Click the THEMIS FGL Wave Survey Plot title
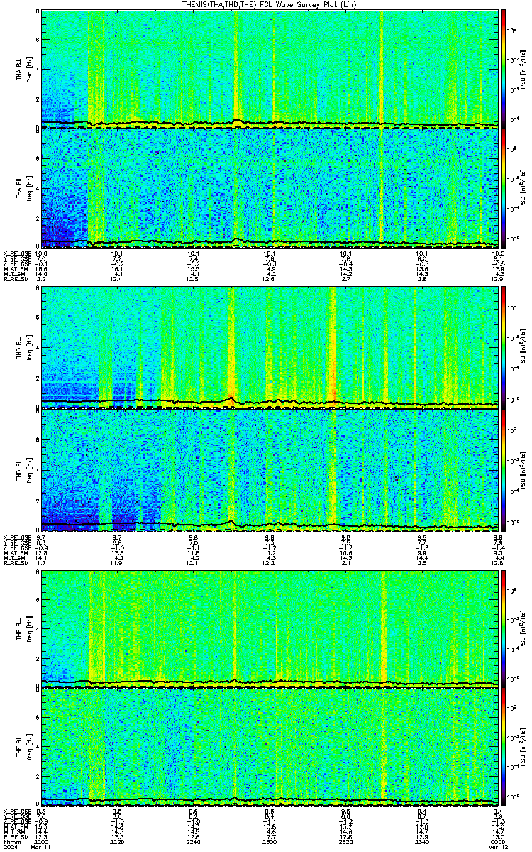The image size is (532, 852). tap(270, 4)
